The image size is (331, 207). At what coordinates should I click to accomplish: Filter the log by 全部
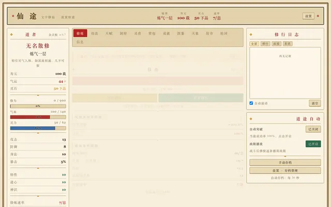coord(254,43)
